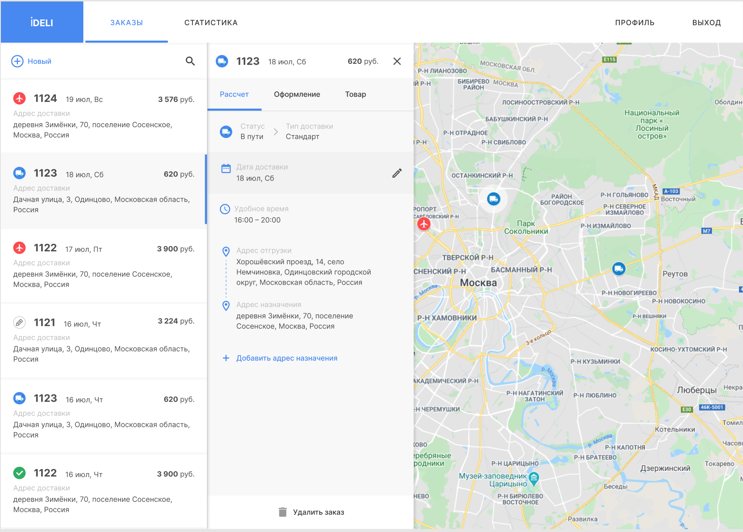Click the red plane marker on map
The width and height of the screenshot is (743, 532).
coord(424,224)
